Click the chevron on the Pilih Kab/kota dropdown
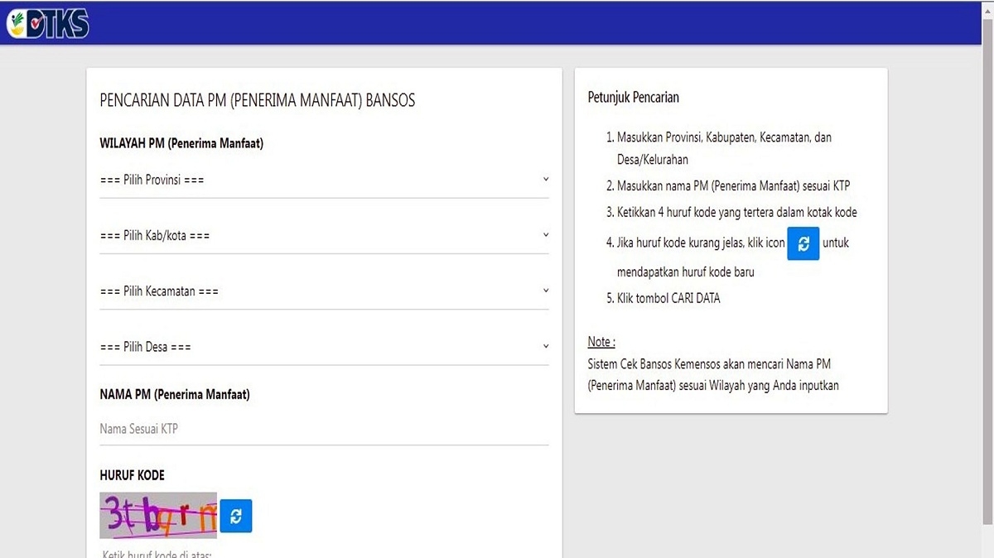 coord(545,234)
